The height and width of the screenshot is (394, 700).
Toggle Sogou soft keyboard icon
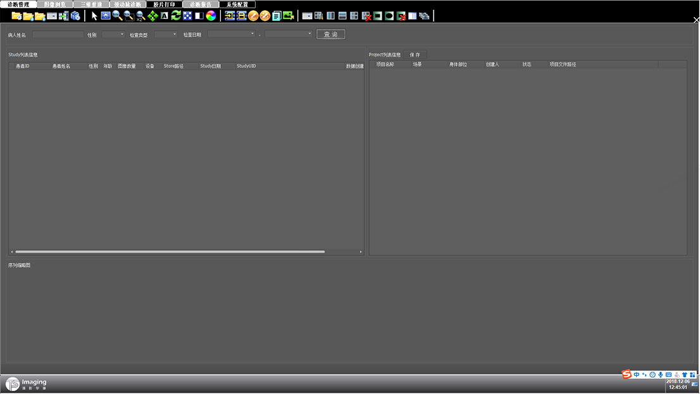pos(668,375)
